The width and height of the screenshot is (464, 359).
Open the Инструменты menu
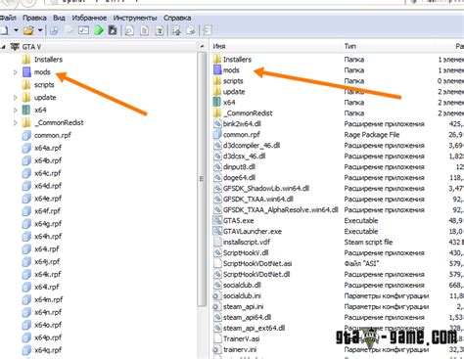click(x=135, y=18)
